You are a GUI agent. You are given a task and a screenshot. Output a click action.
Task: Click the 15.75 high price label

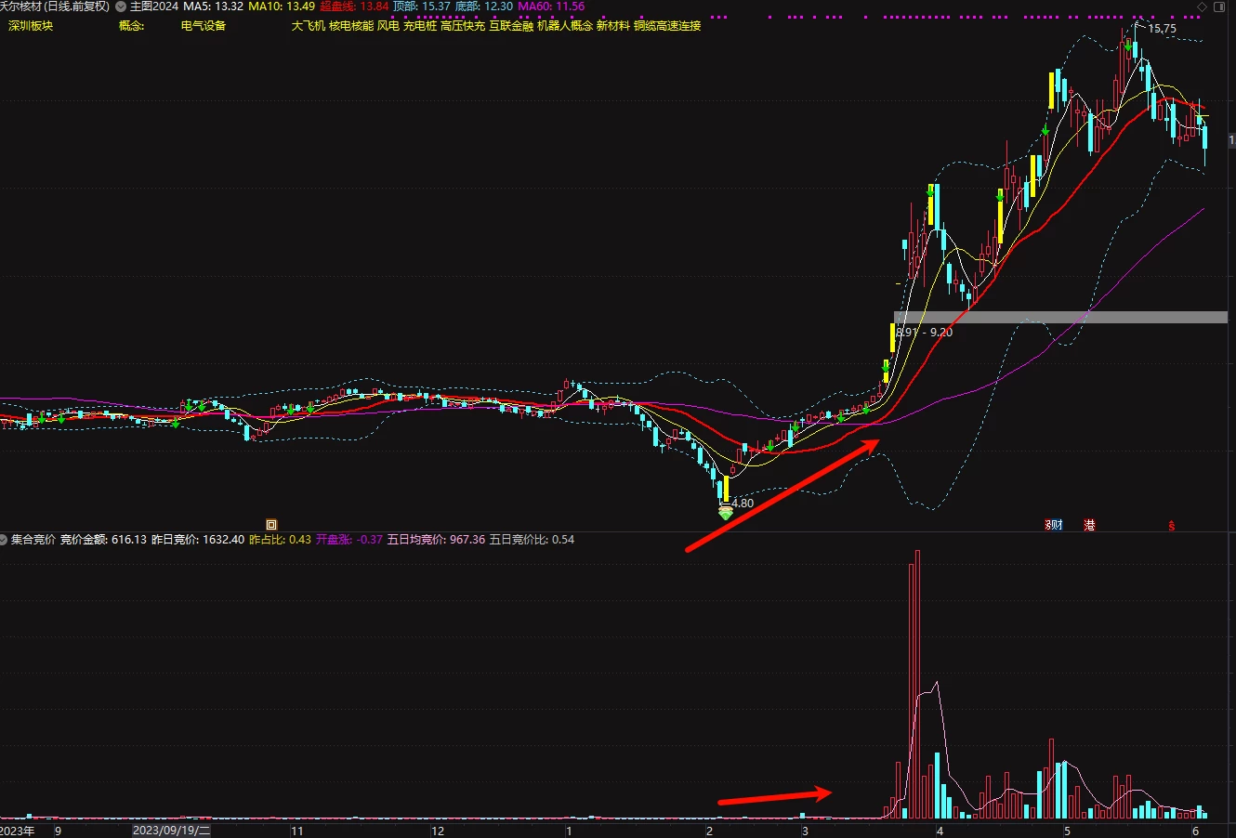(1162, 29)
